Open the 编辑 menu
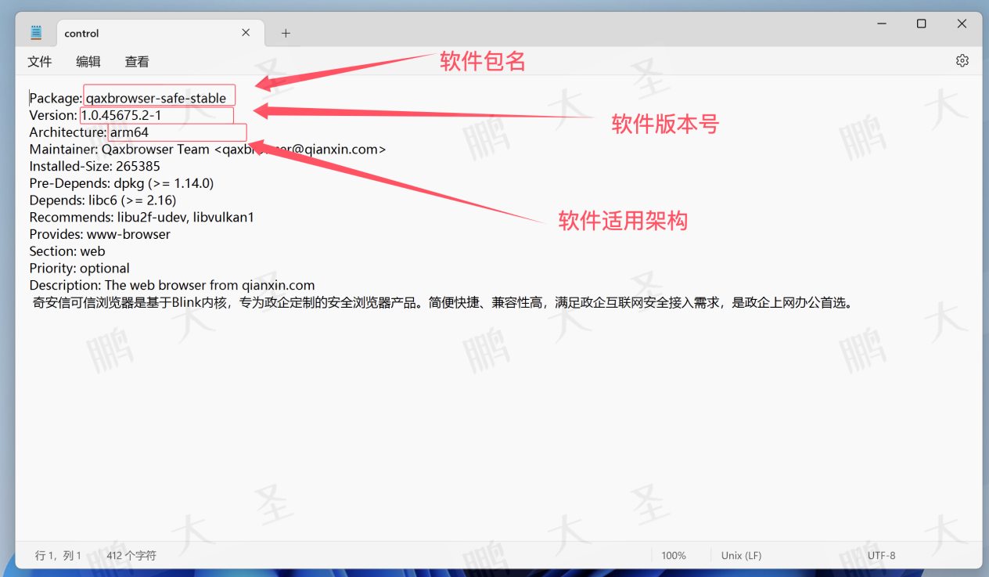989x577 pixels. coord(88,62)
